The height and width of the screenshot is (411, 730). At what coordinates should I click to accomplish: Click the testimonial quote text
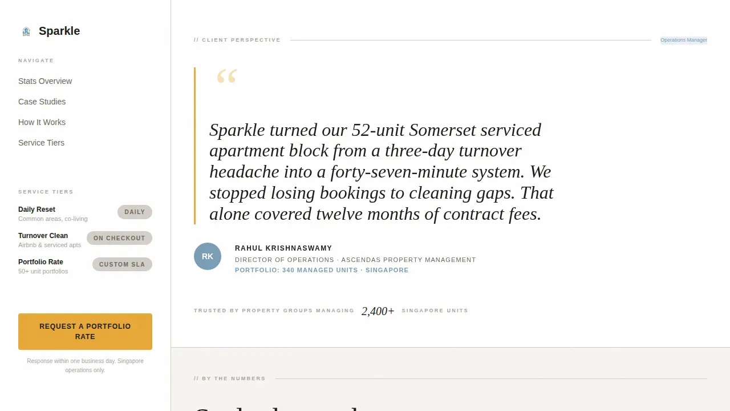coord(382,172)
